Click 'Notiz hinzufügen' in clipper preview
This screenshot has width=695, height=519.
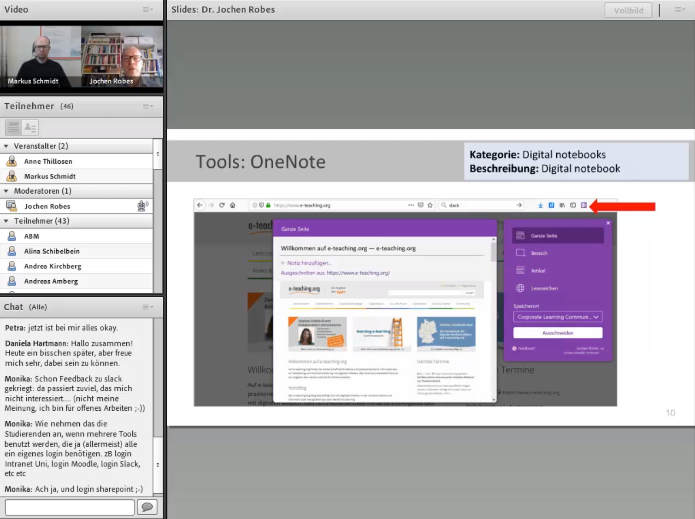306,263
